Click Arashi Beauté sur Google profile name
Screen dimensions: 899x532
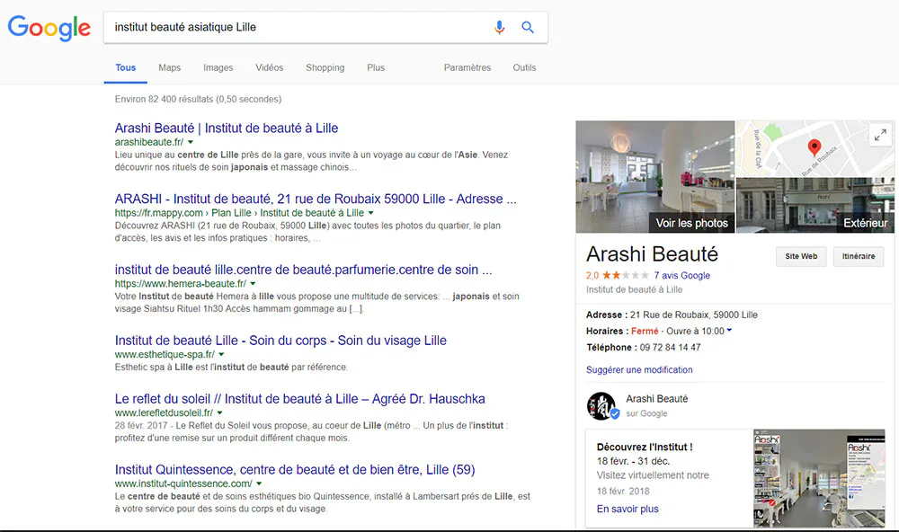coord(656,399)
